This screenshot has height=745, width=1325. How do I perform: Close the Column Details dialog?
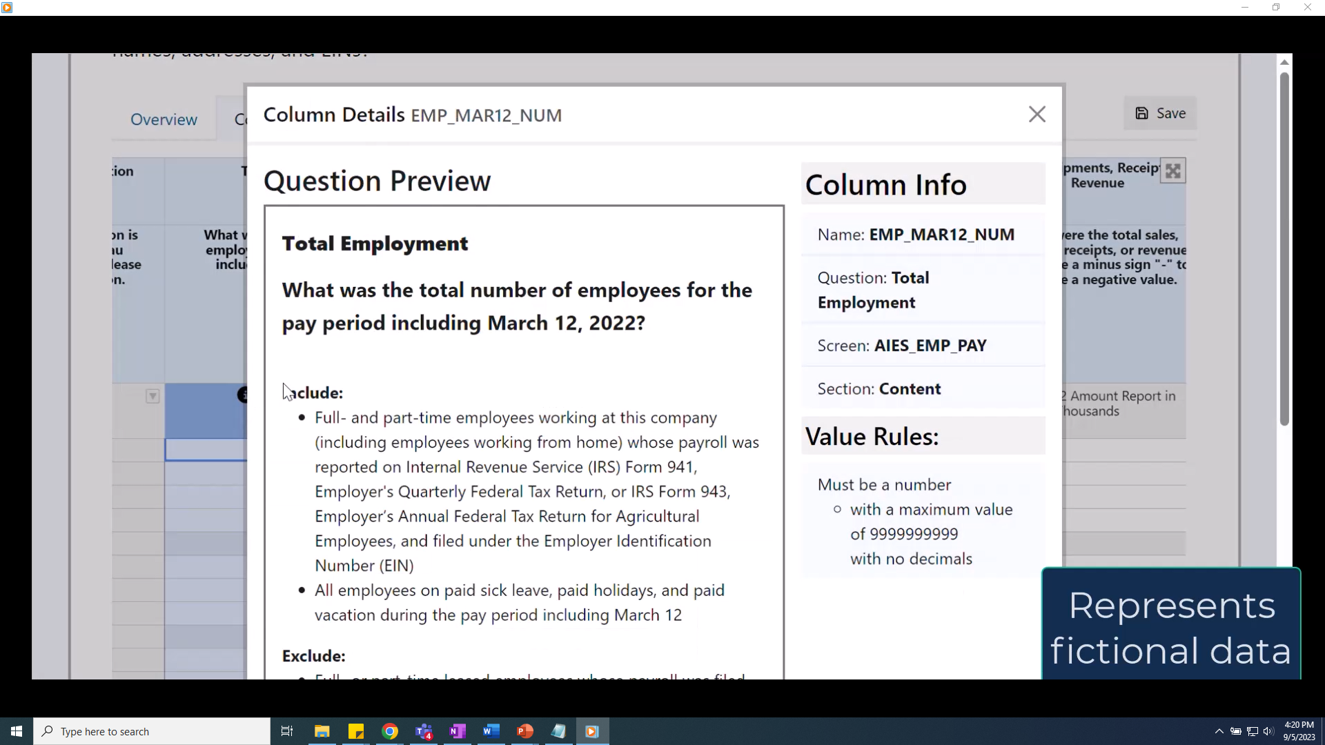click(1037, 115)
